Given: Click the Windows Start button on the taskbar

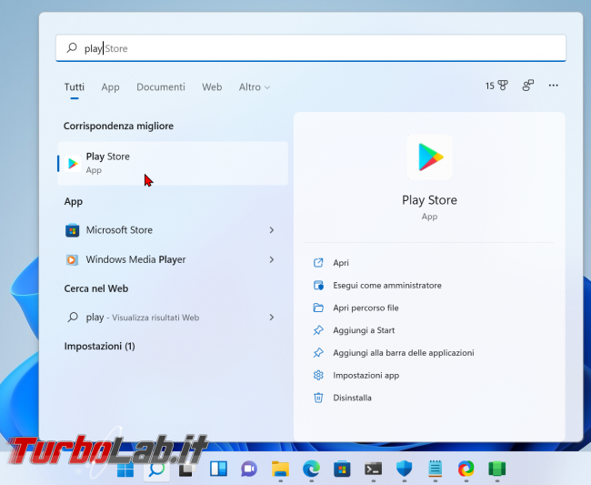Looking at the screenshot, I should point(125,470).
